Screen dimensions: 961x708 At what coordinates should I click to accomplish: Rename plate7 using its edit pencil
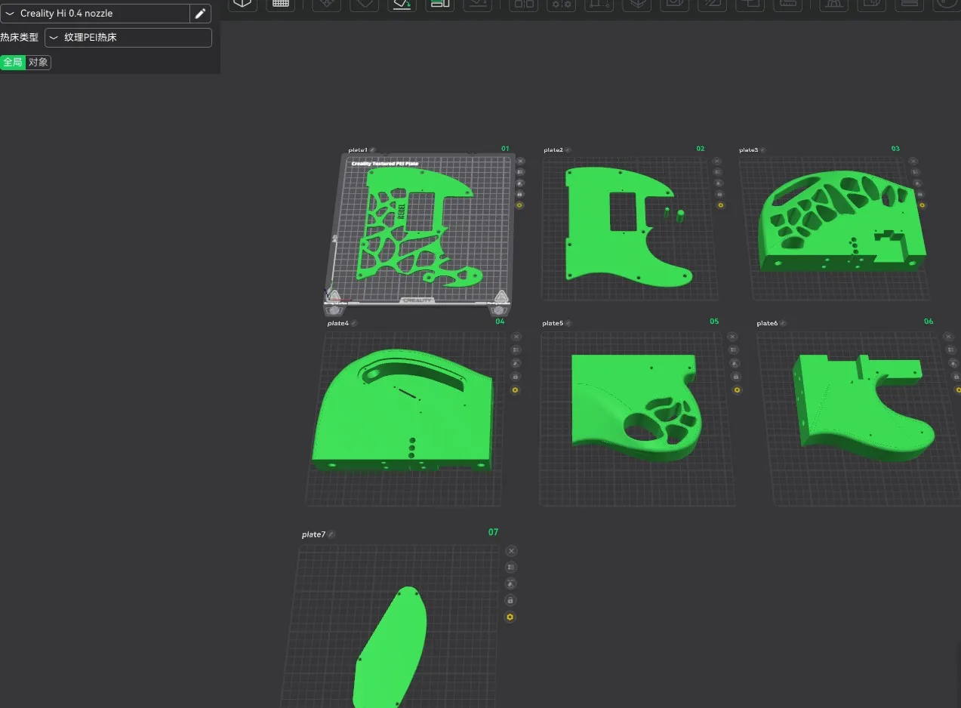click(x=331, y=534)
